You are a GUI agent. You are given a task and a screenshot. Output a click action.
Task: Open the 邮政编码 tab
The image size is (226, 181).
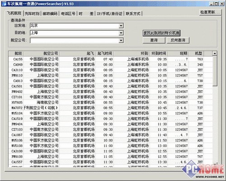[x=50, y=14]
